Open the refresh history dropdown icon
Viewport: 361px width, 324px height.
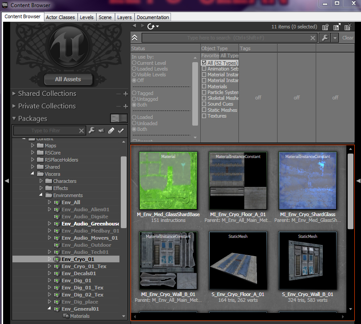pos(158,27)
